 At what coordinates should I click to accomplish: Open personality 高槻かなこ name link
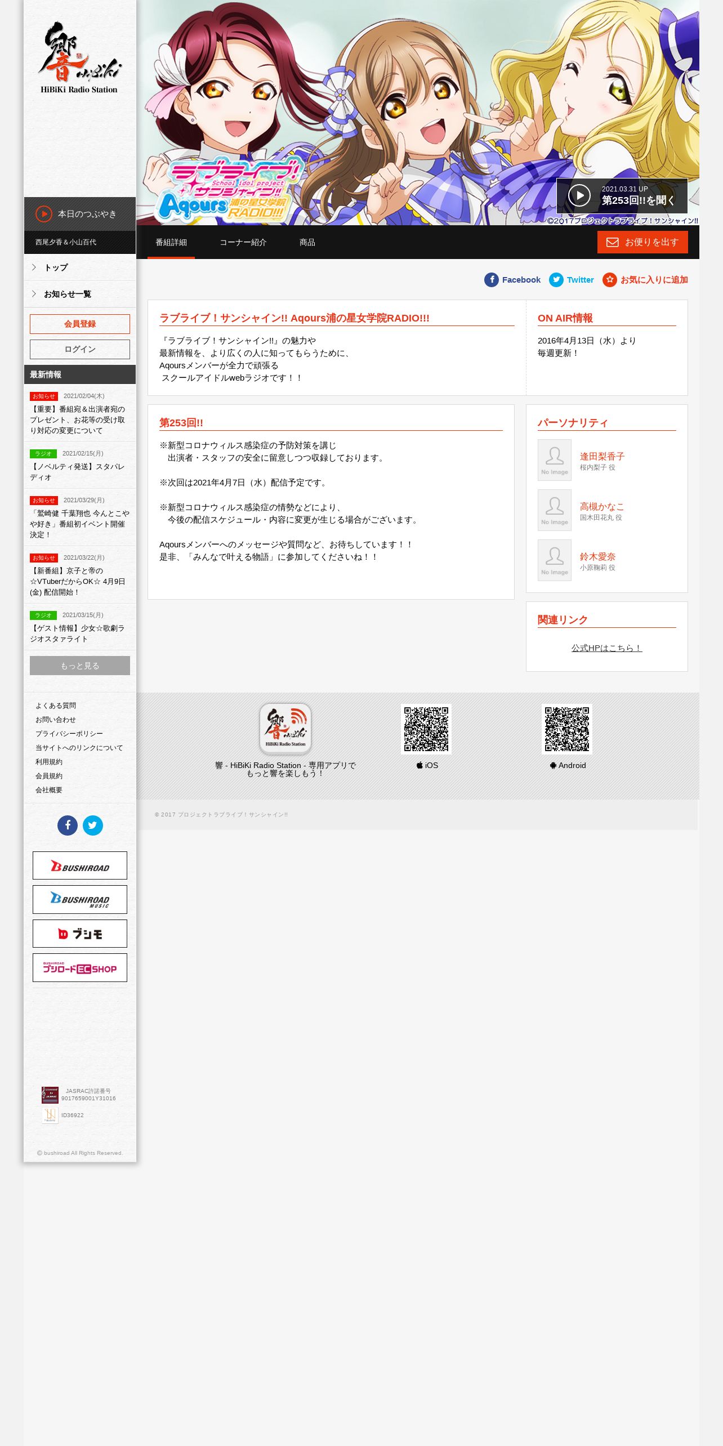tap(602, 506)
